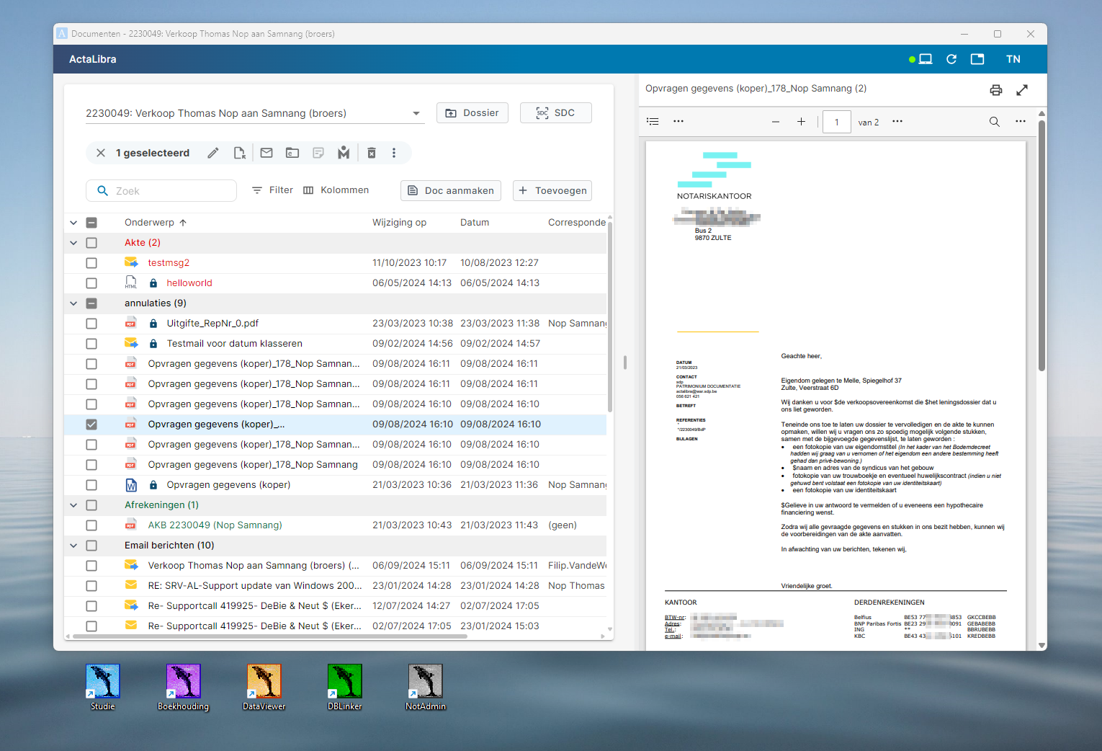
Task: Click the 'Dossier' button
Action: click(x=472, y=113)
